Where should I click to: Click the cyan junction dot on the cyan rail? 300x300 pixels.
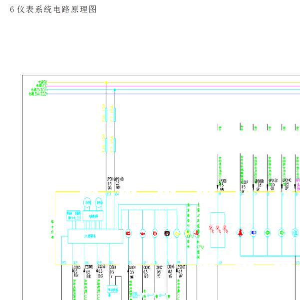click(115, 90)
